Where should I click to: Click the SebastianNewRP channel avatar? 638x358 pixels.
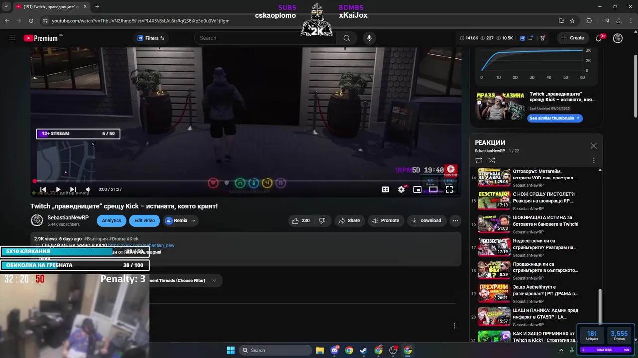click(37, 220)
